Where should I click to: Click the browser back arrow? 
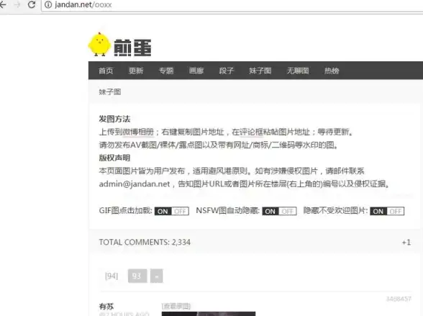[3, 4]
